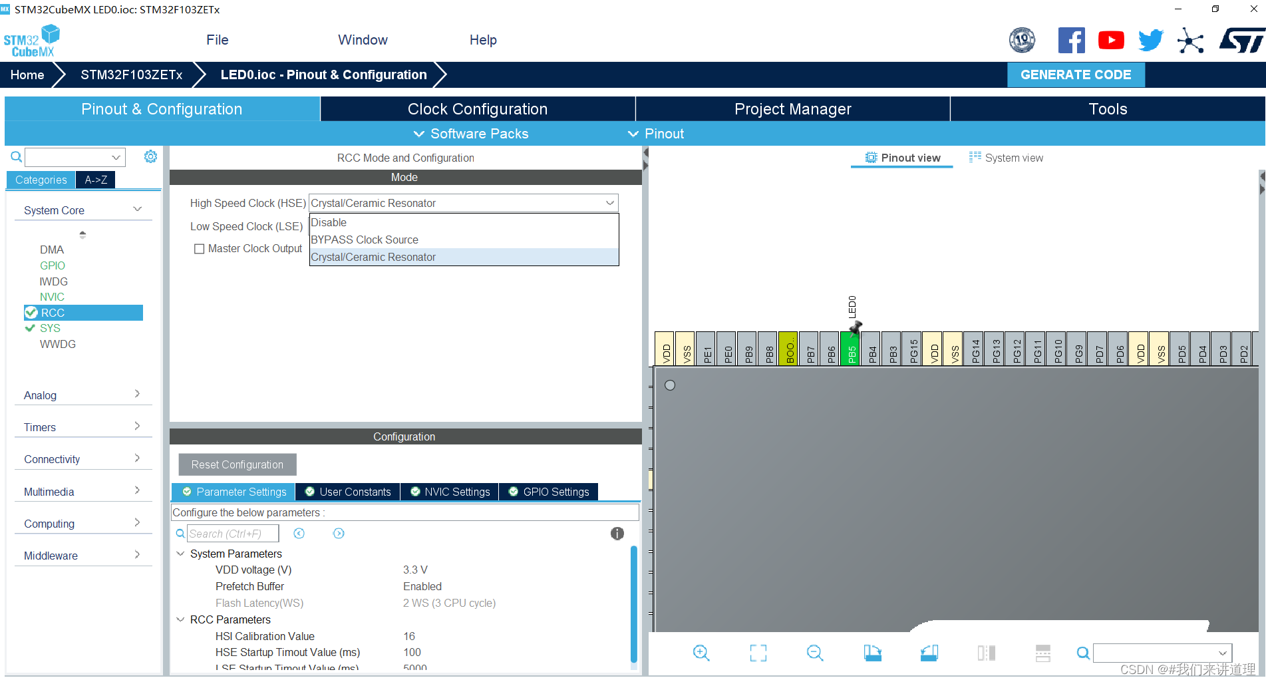Viewport: 1266px width, 682px height.
Task: Show parameter information icon
Action: click(617, 534)
